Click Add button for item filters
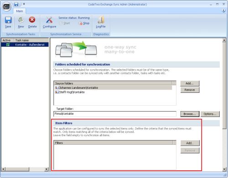 190,143
